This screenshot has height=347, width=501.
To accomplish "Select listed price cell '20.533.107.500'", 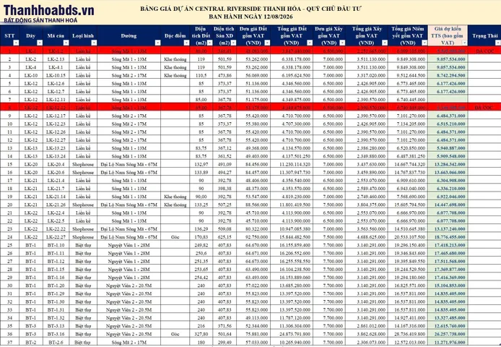I will point(407,237).
